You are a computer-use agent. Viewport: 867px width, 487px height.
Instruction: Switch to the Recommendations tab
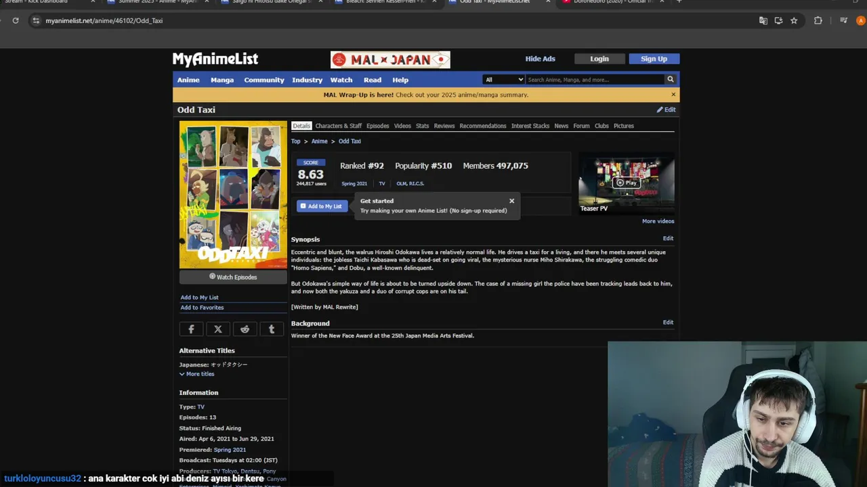[483, 126]
